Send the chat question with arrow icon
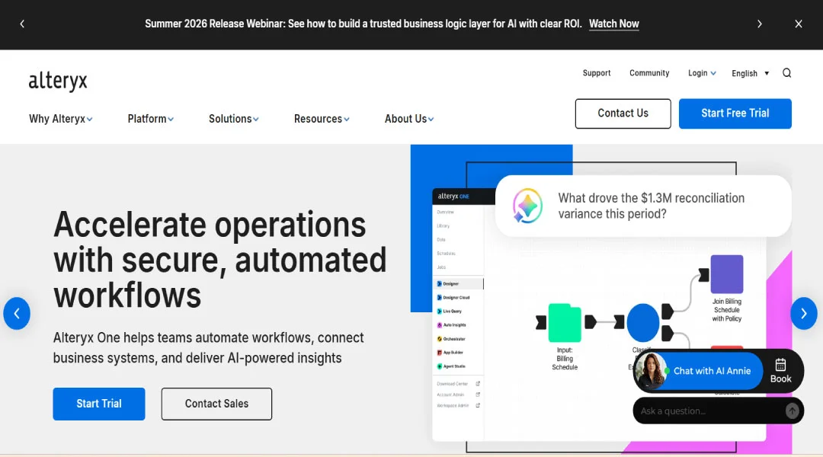 point(792,411)
